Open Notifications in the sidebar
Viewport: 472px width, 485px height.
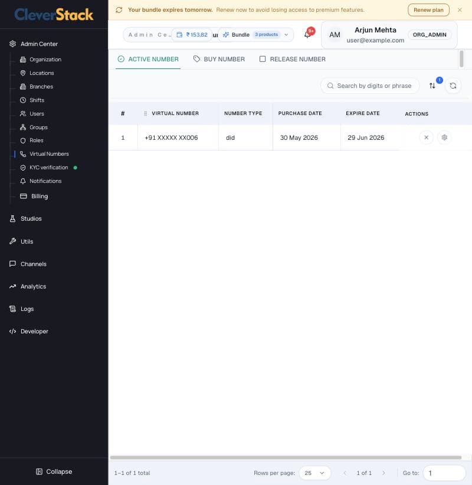tap(41, 181)
